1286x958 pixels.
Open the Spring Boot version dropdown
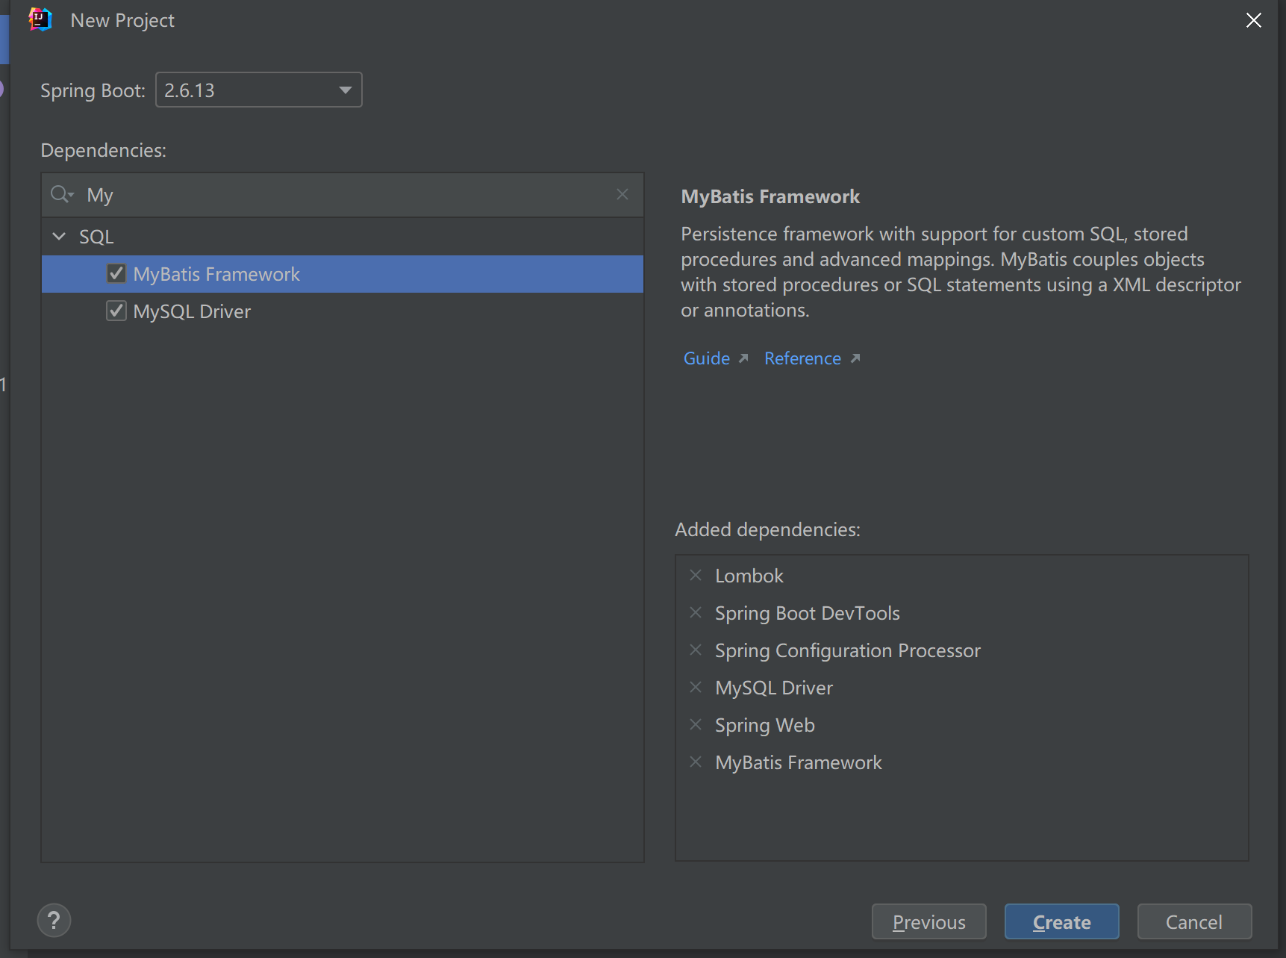click(259, 90)
